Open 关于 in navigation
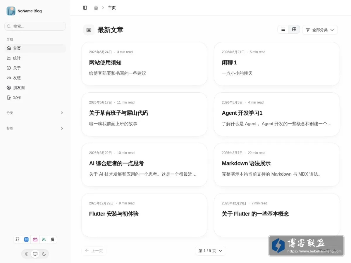The height and width of the screenshot is (263, 351). (35, 68)
